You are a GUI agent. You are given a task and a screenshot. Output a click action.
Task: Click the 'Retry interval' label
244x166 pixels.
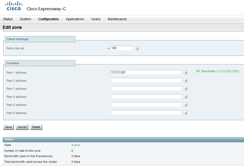pos(15,49)
